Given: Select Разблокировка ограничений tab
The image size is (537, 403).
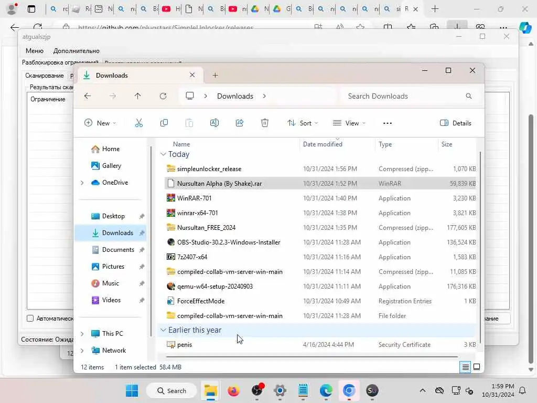Looking at the screenshot, I should [x=60, y=62].
